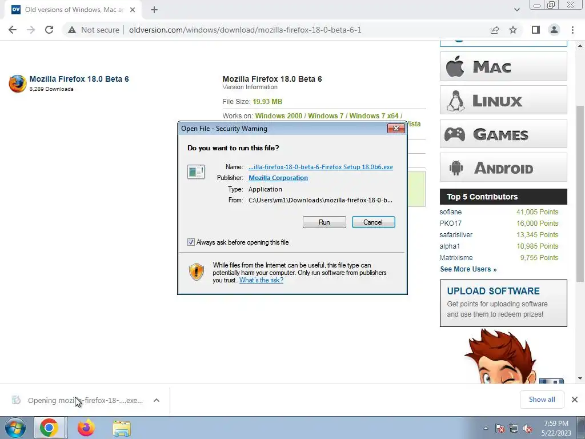The width and height of the screenshot is (585, 439).
Task: Open contributor Matrixisme's profile
Action: click(456, 258)
